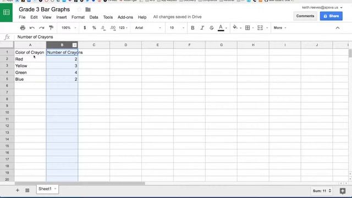
Task: Open the move-to-folder icon
Action: pos(88,9)
